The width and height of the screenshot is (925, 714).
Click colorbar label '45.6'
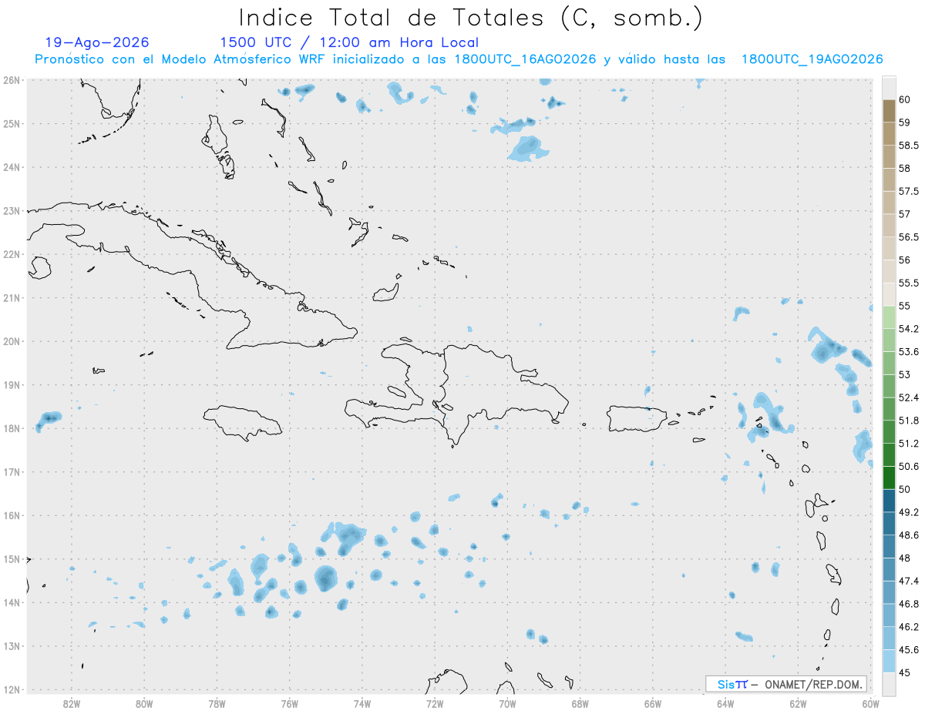point(909,649)
